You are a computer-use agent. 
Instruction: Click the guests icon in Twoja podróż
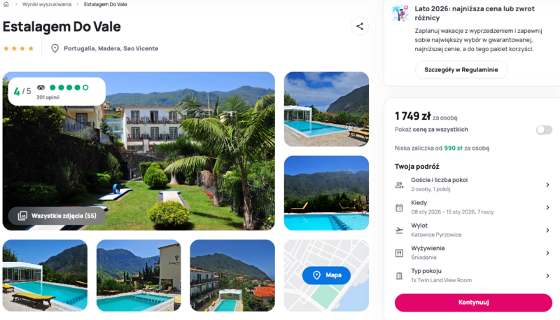[x=399, y=185]
